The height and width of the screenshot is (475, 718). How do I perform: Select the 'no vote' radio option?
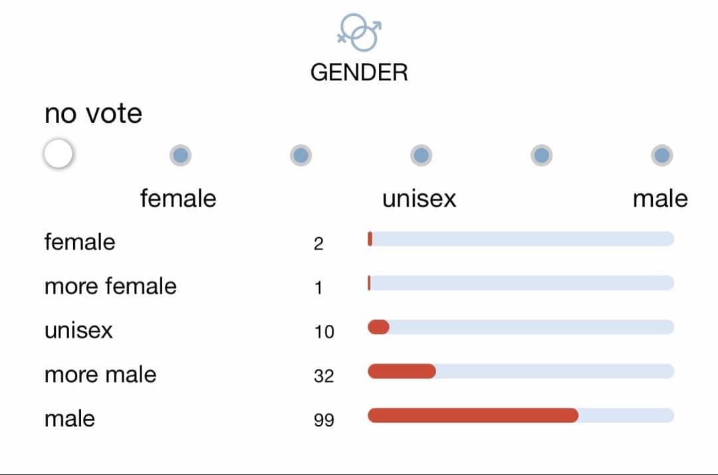click(59, 155)
